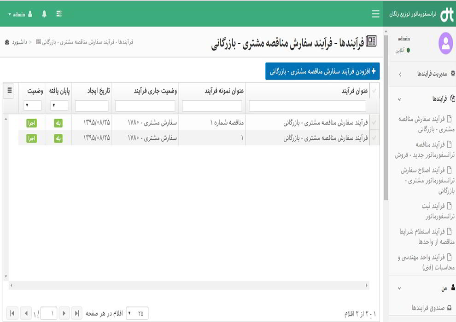Open فرآیند واحد مهندسی و محاسبات (فنی)
The image size is (456, 322).
[426, 262]
